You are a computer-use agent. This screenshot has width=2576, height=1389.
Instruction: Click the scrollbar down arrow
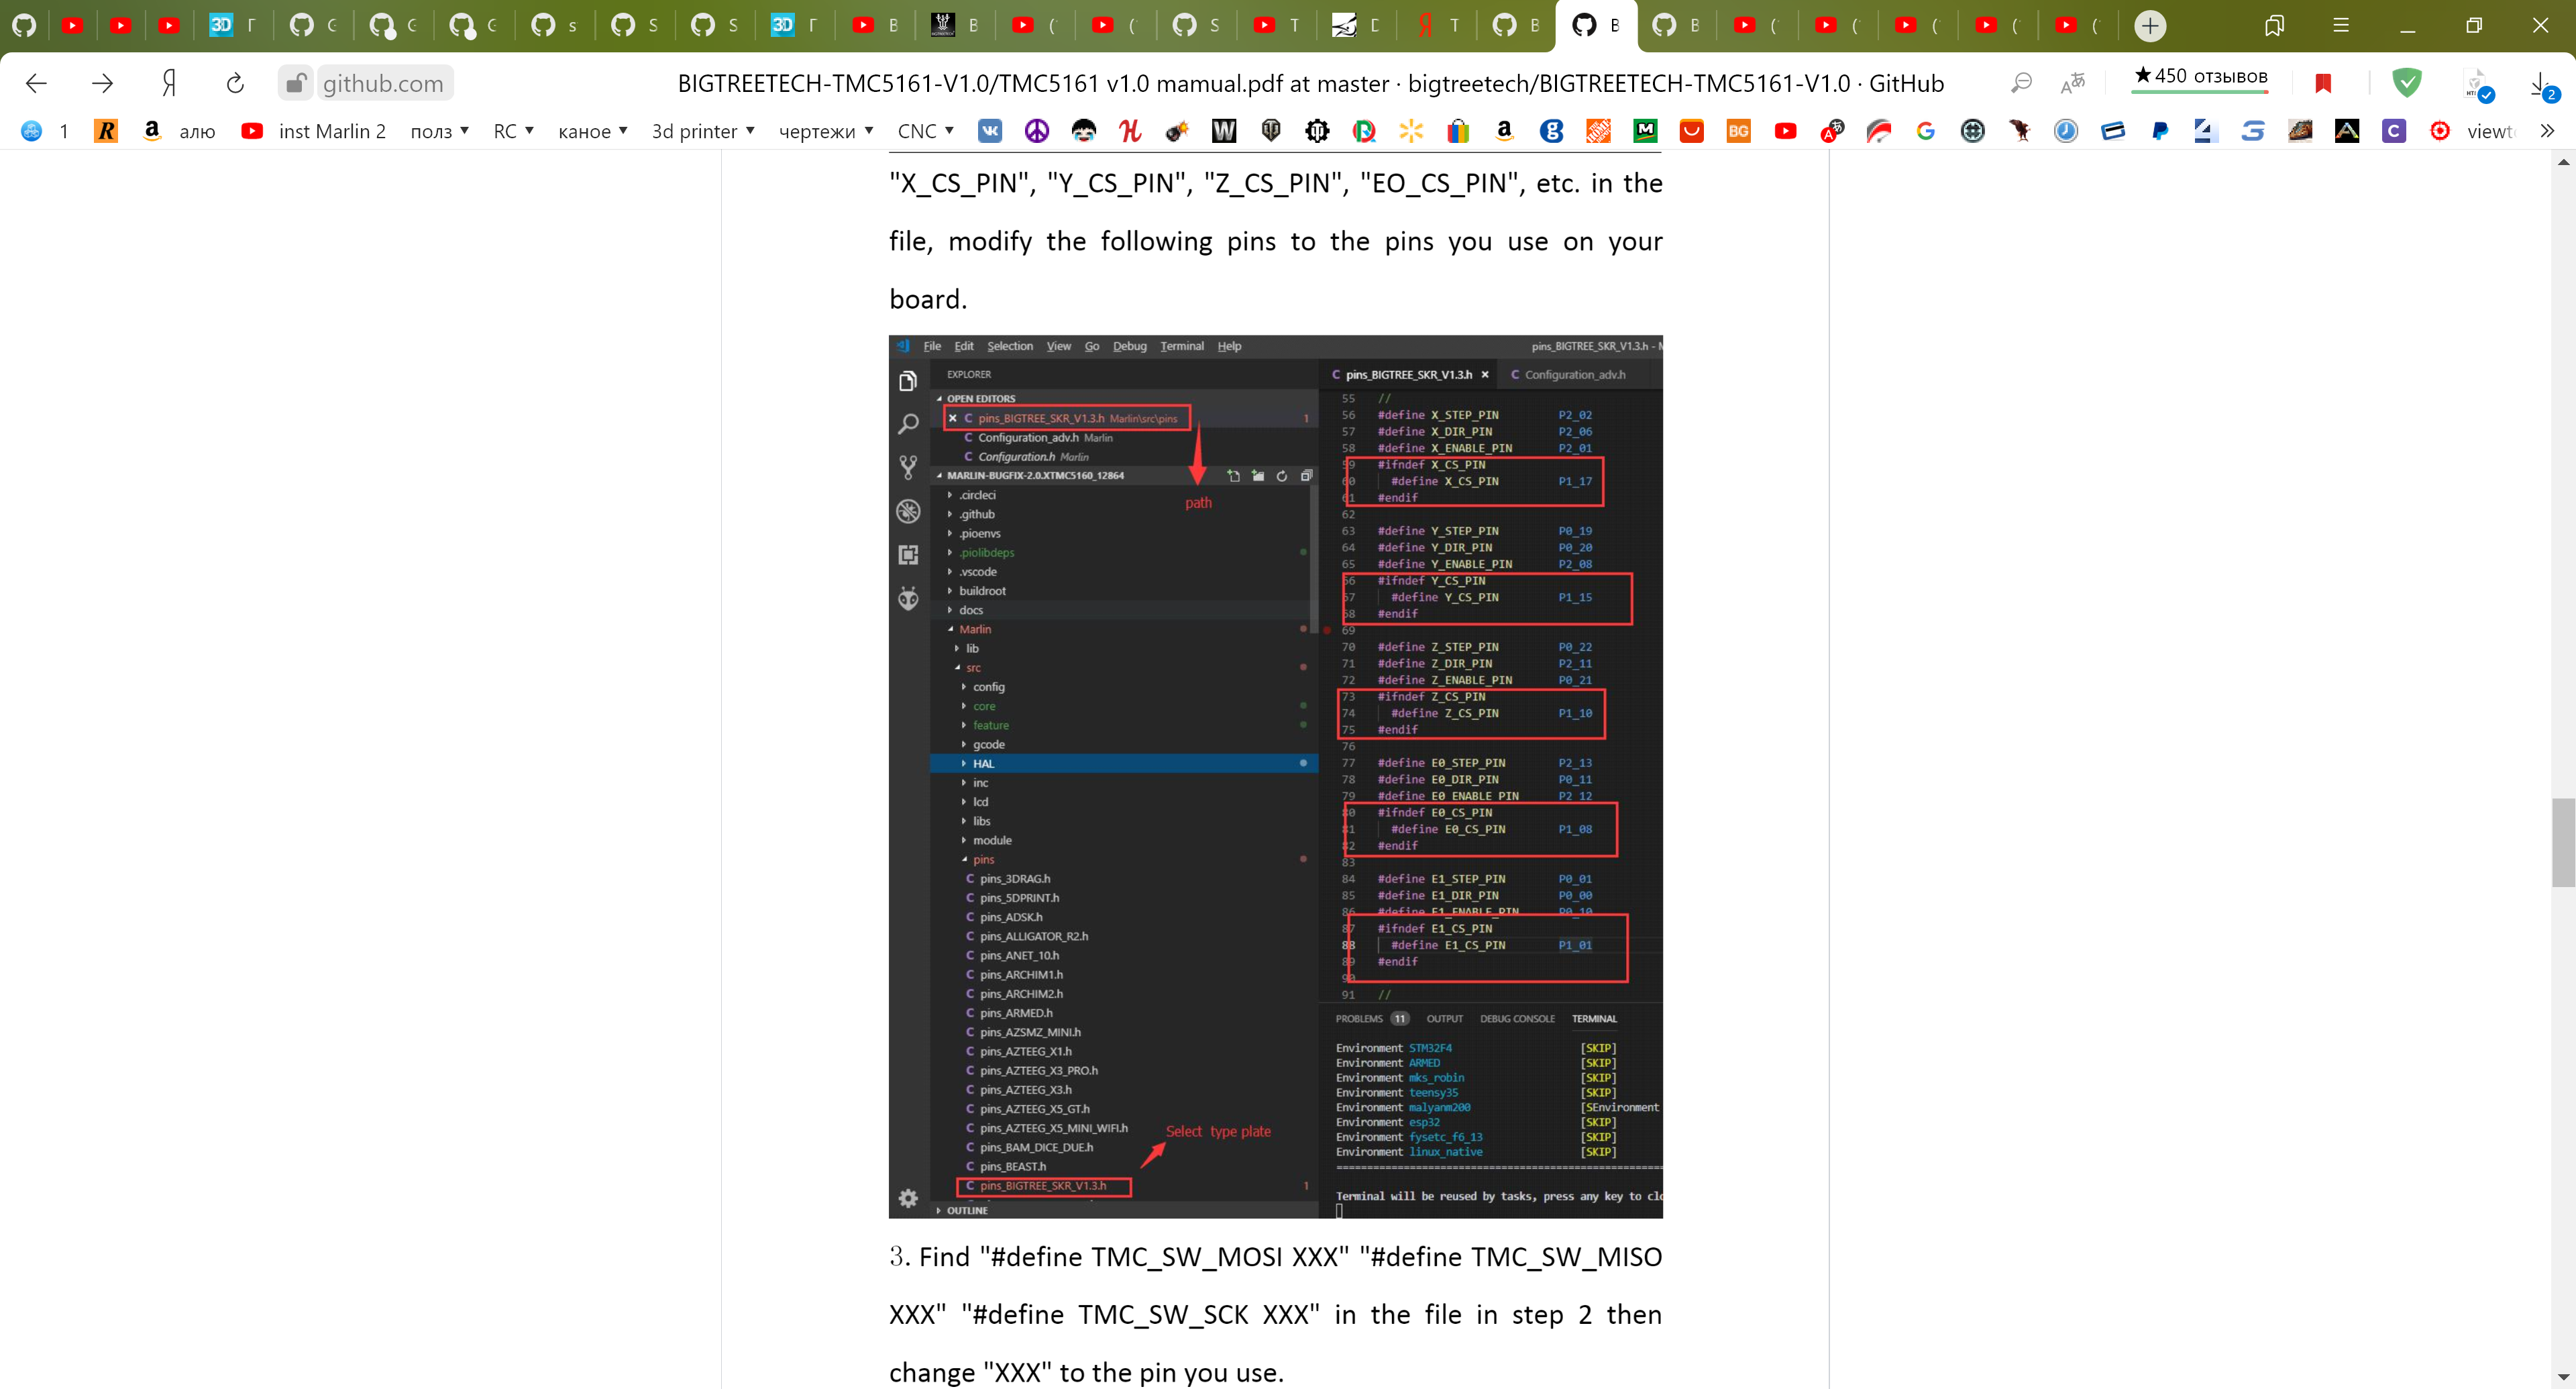tap(2562, 1378)
